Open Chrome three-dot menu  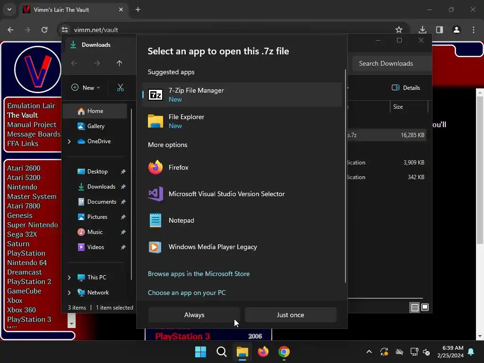[474, 30]
